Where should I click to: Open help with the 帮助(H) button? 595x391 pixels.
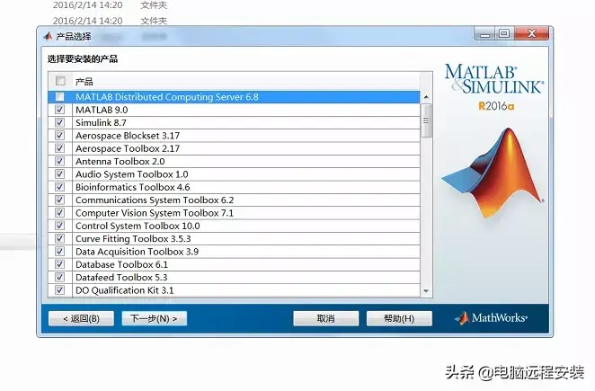click(x=399, y=318)
